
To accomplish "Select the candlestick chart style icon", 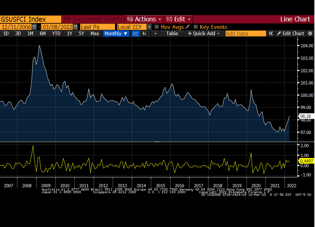I will click(x=144, y=34).
